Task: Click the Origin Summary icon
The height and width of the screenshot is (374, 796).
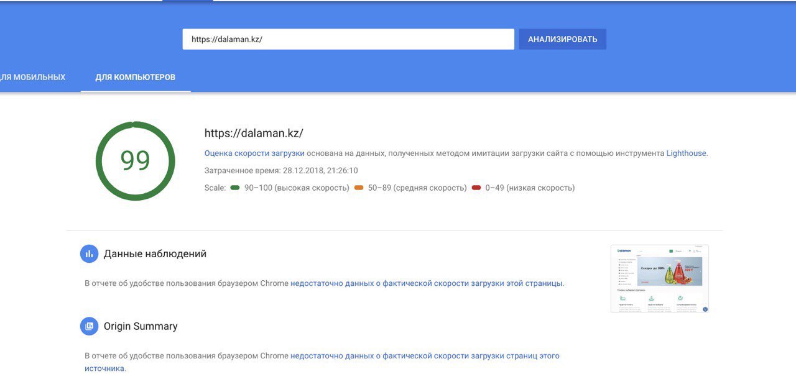Action: point(89,326)
